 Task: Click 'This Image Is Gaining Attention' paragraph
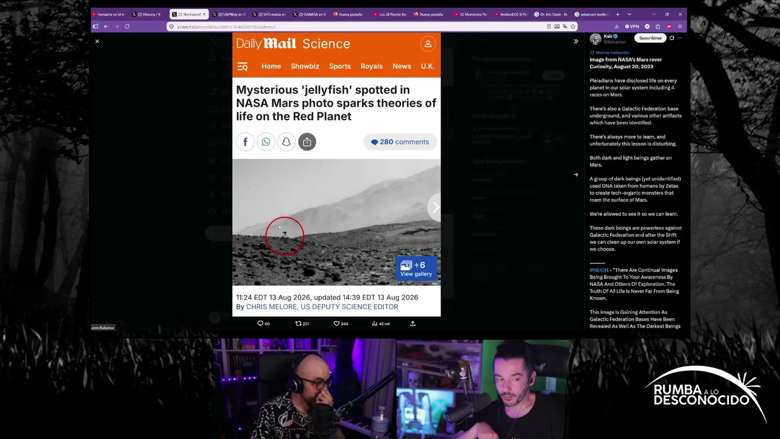click(x=635, y=319)
